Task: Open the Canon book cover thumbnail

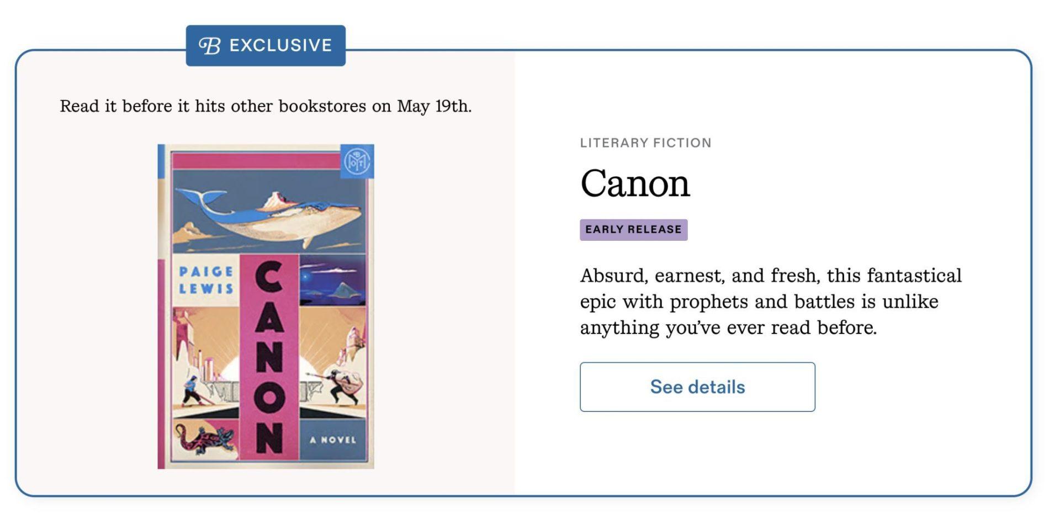Action: 266,306
